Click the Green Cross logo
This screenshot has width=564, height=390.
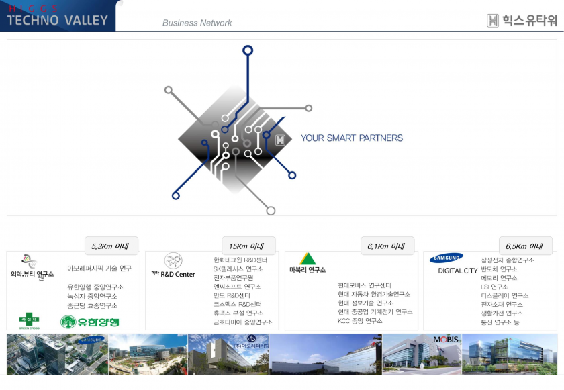29,320
